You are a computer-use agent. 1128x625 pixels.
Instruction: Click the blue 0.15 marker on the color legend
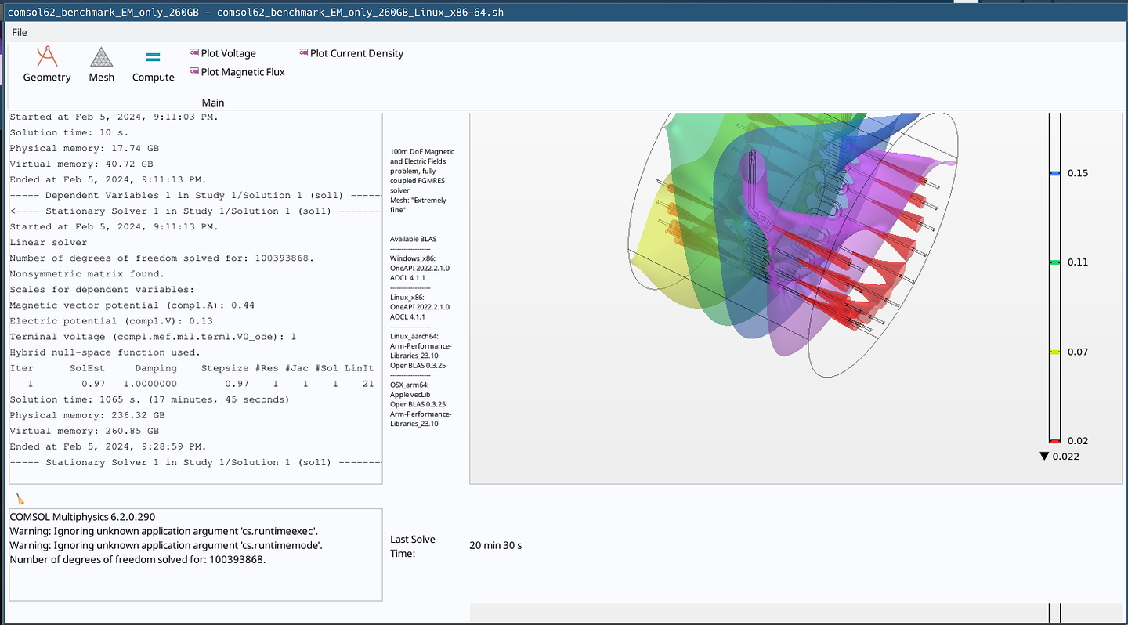pos(1054,173)
